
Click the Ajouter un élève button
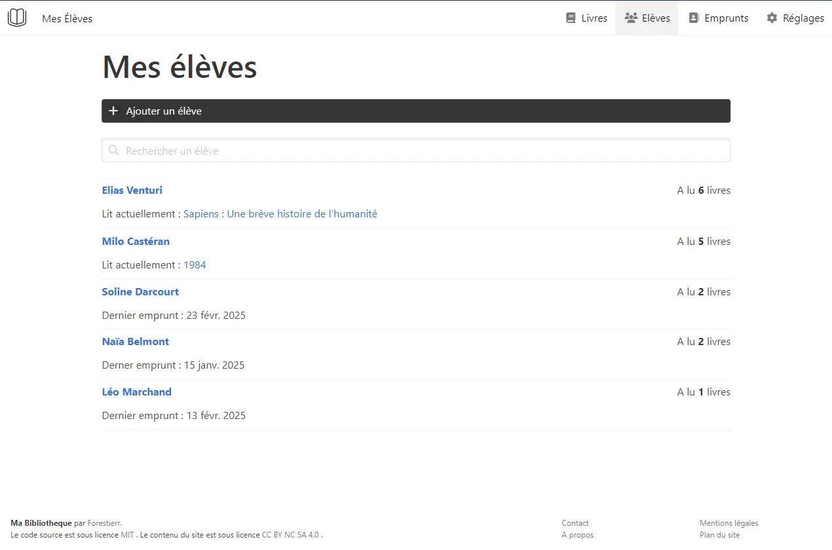(x=416, y=111)
